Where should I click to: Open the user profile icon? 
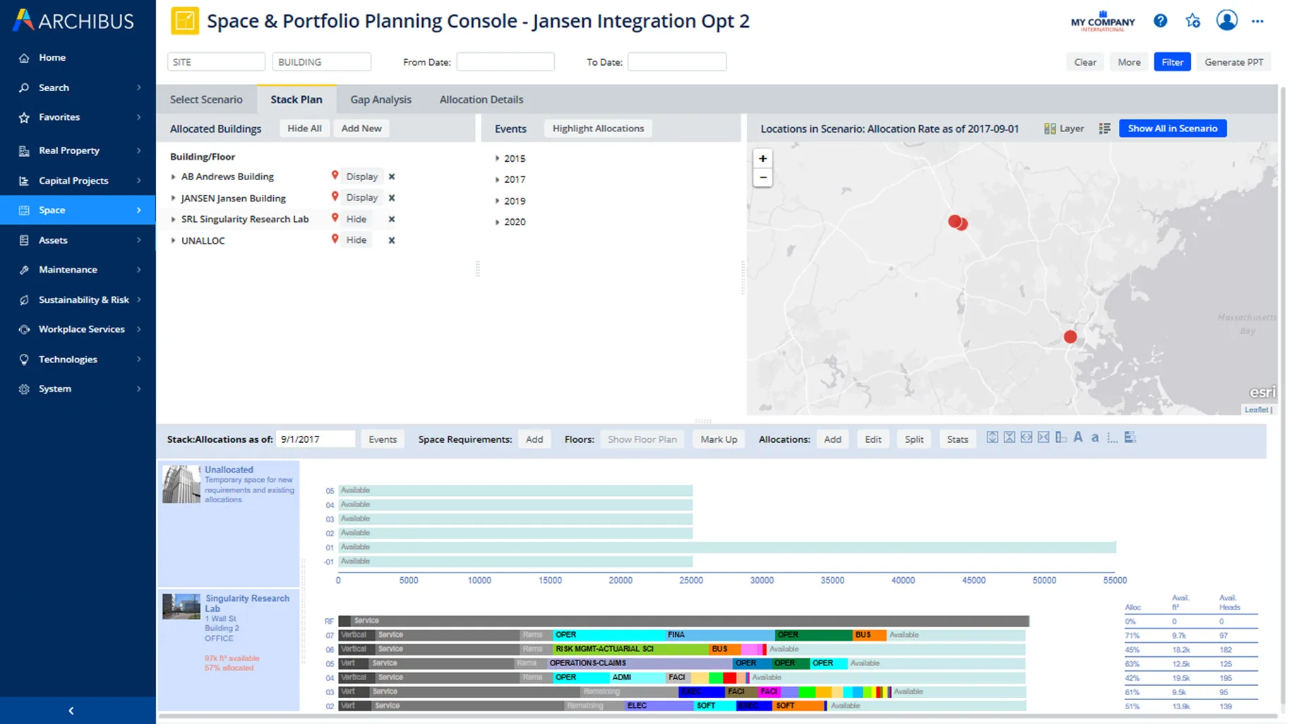coord(1227,20)
